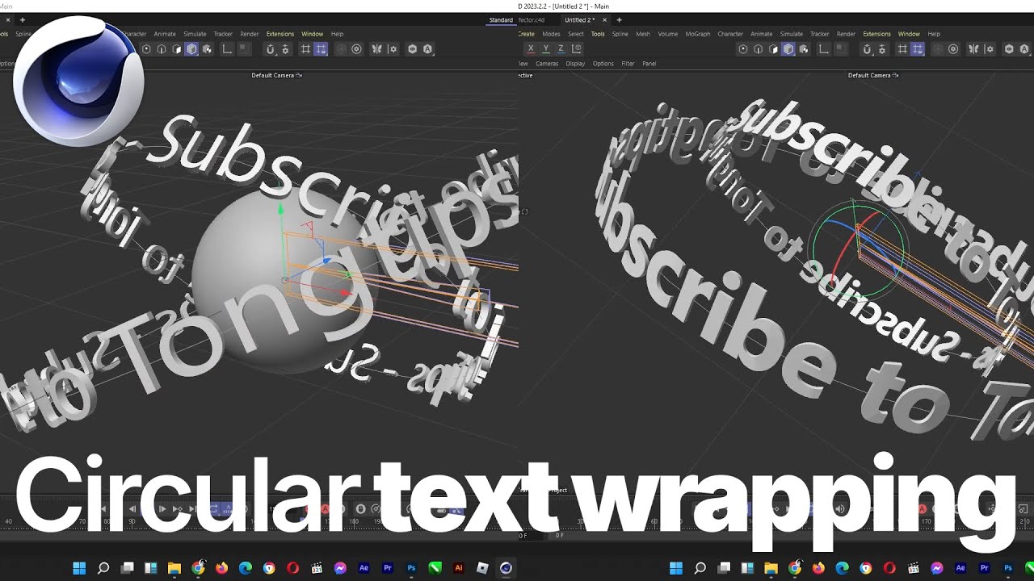The width and height of the screenshot is (1034, 581).
Task: Select Polygons mode icon in left window
Action: (177, 49)
